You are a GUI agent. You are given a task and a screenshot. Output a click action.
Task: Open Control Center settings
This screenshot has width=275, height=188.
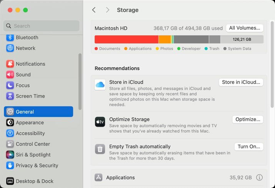[x=38, y=144]
